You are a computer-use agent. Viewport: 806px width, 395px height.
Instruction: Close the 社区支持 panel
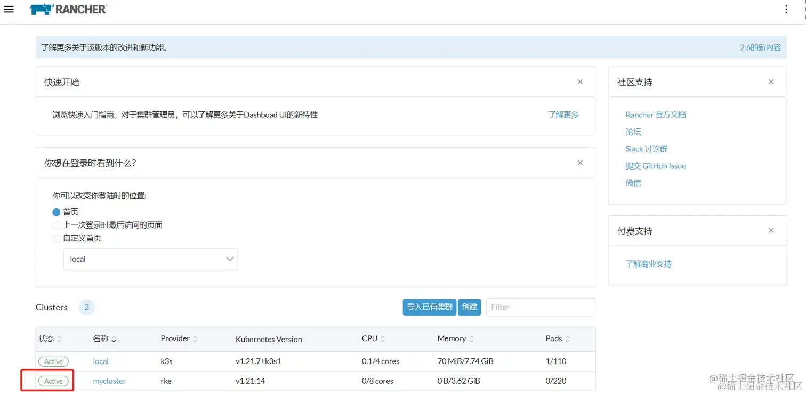coord(771,82)
